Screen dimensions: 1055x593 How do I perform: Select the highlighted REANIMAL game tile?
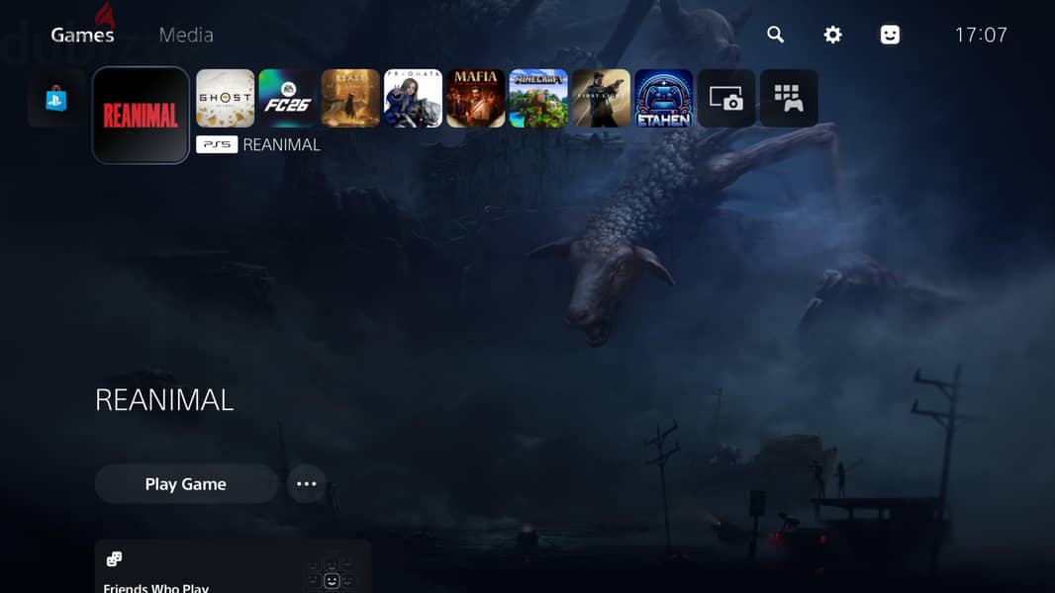tap(141, 115)
